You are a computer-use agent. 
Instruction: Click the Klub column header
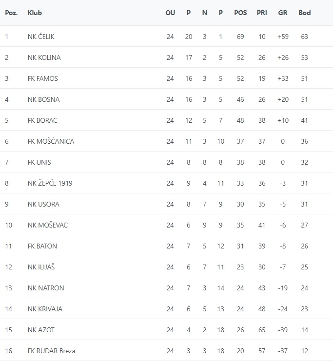click(35, 13)
